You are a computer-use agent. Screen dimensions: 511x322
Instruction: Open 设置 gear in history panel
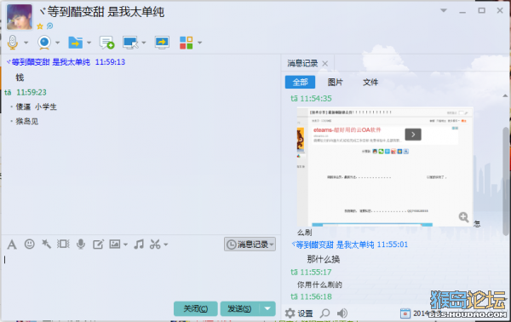point(299,313)
